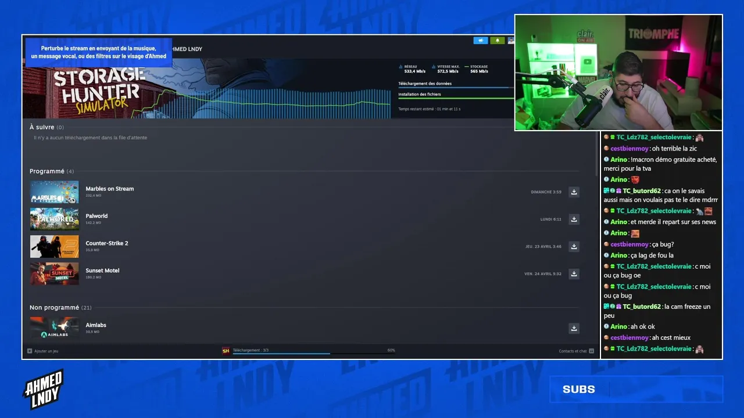Click the 60% progress label
Screen dimensions: 744x418
pyautogui.click(x=391, y=350)
